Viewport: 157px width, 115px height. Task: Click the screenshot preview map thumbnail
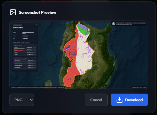click(x=79, y=55)
